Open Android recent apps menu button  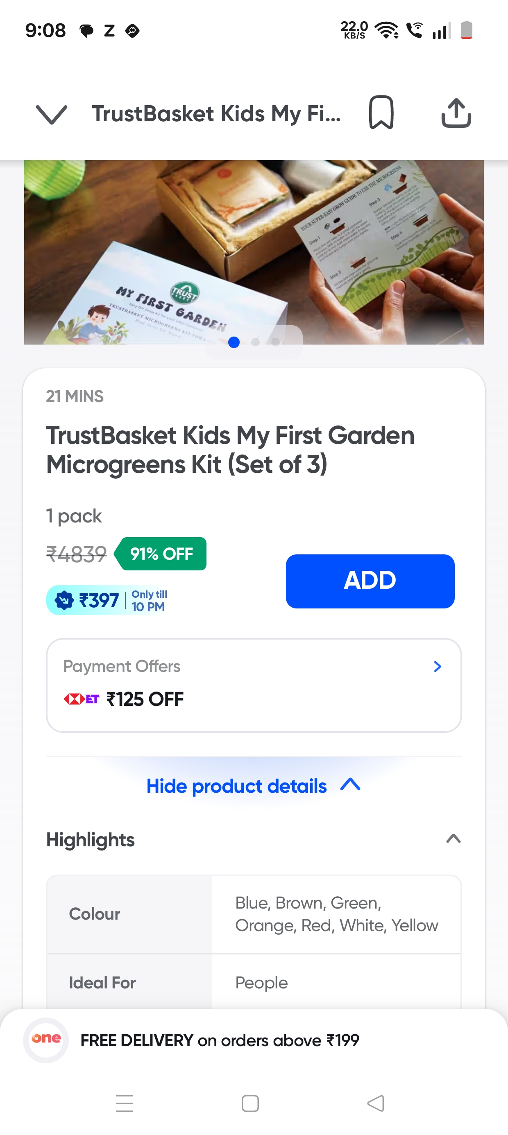[x=125, y=1103]
